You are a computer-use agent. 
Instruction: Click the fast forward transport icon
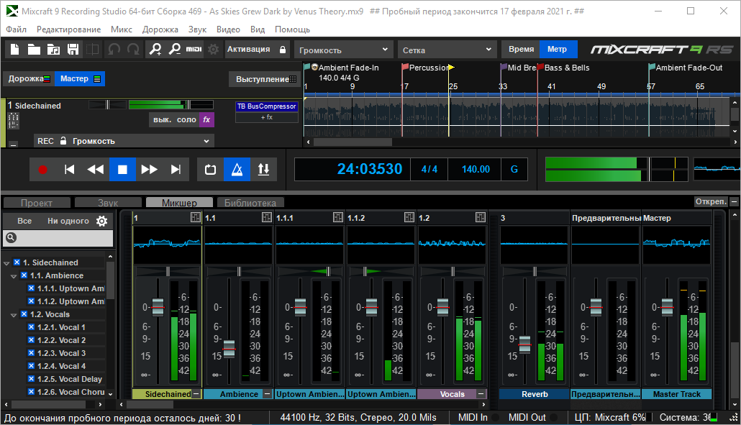[x=149, y=170]
